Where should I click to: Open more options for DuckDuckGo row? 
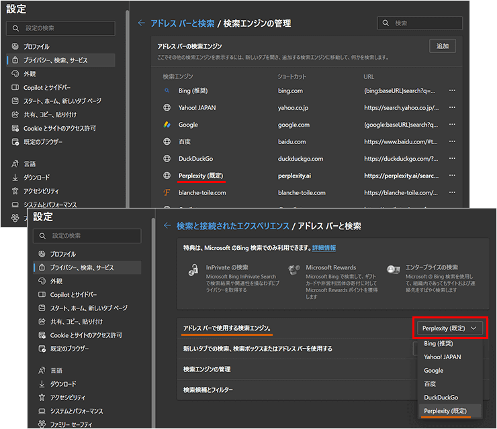pyautogui.click(x=452, y=158)
